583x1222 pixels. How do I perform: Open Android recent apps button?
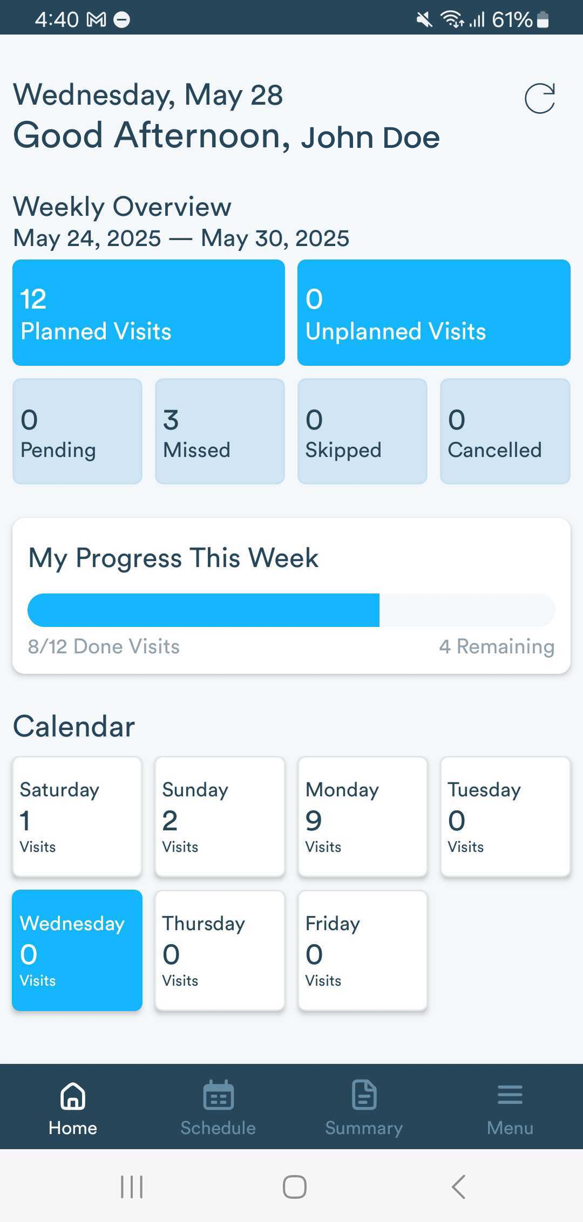coord(132,1186)
